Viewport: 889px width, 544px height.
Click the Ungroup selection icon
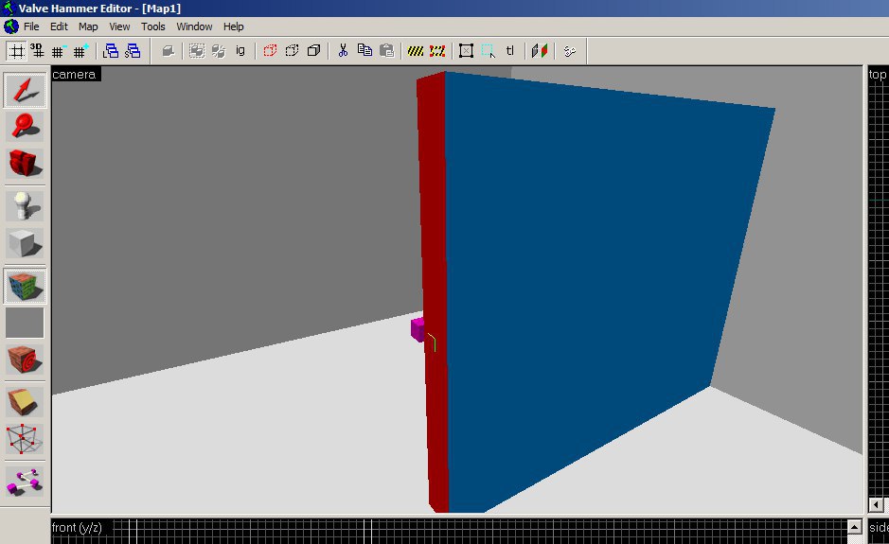(x=219, y=51)
